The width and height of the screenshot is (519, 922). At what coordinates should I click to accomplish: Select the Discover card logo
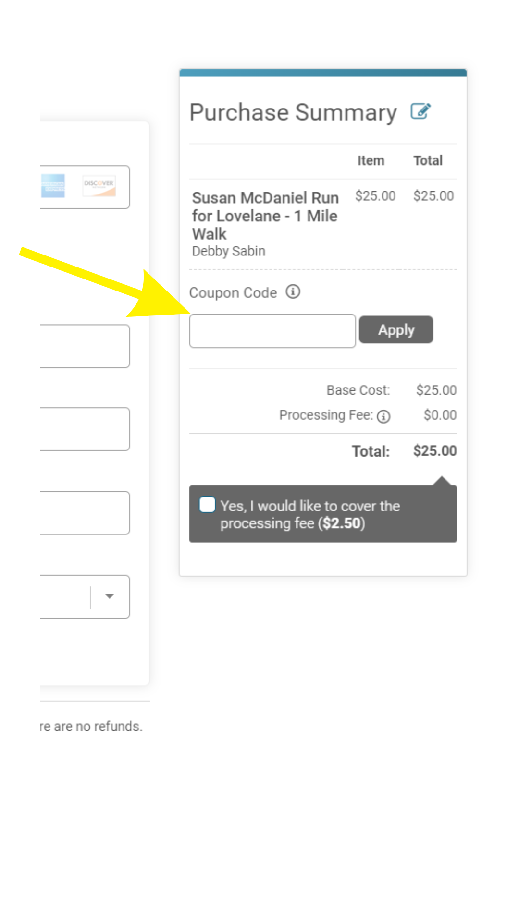(x=99, y=186)
